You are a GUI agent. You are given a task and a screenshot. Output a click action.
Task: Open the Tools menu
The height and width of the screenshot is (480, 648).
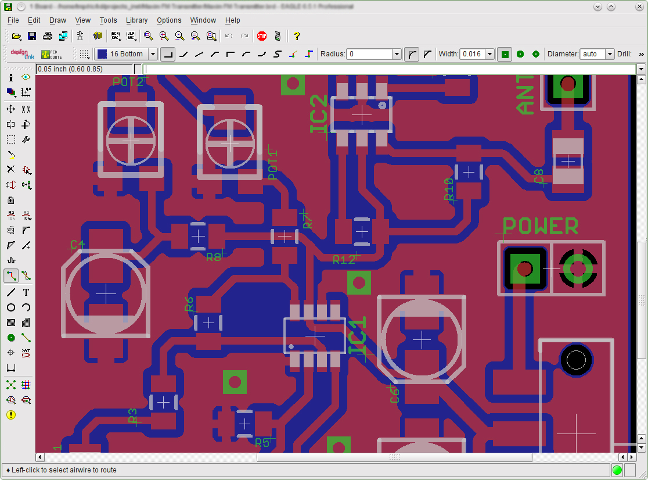pyautogui.click(x=108, y=20)
